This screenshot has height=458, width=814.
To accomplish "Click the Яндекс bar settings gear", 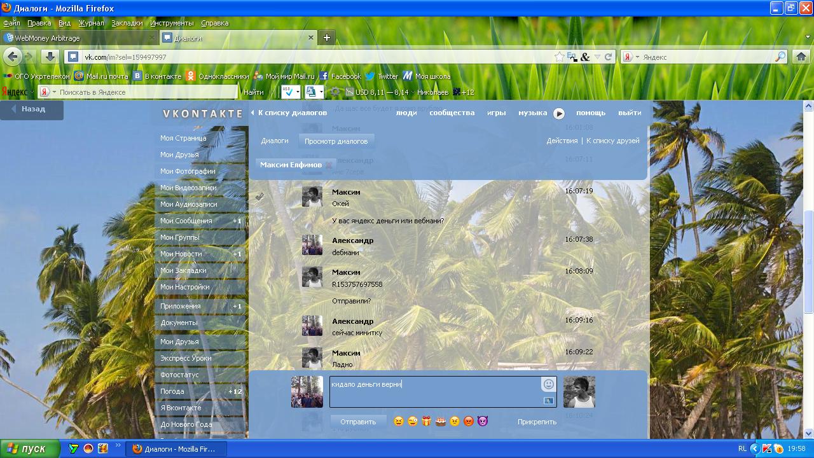I will pos(336,92).
